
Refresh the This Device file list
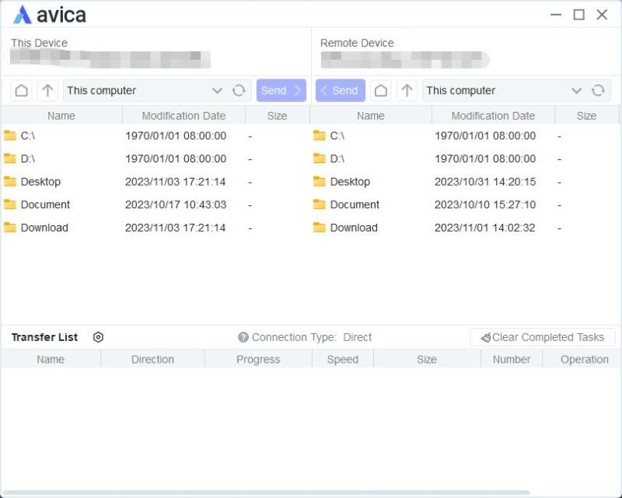pyautogui.click(x=239, y=90)
